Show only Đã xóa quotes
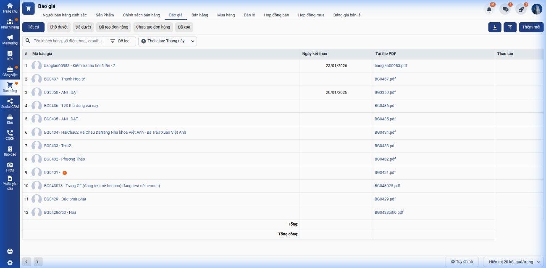Screen dimensions: 546x268 click(x=184, y=27)
